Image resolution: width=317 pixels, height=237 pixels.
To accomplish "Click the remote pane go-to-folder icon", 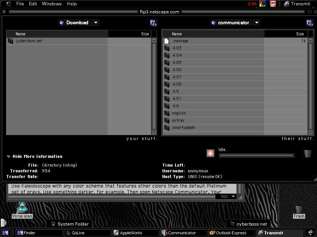I will [309, 23].
